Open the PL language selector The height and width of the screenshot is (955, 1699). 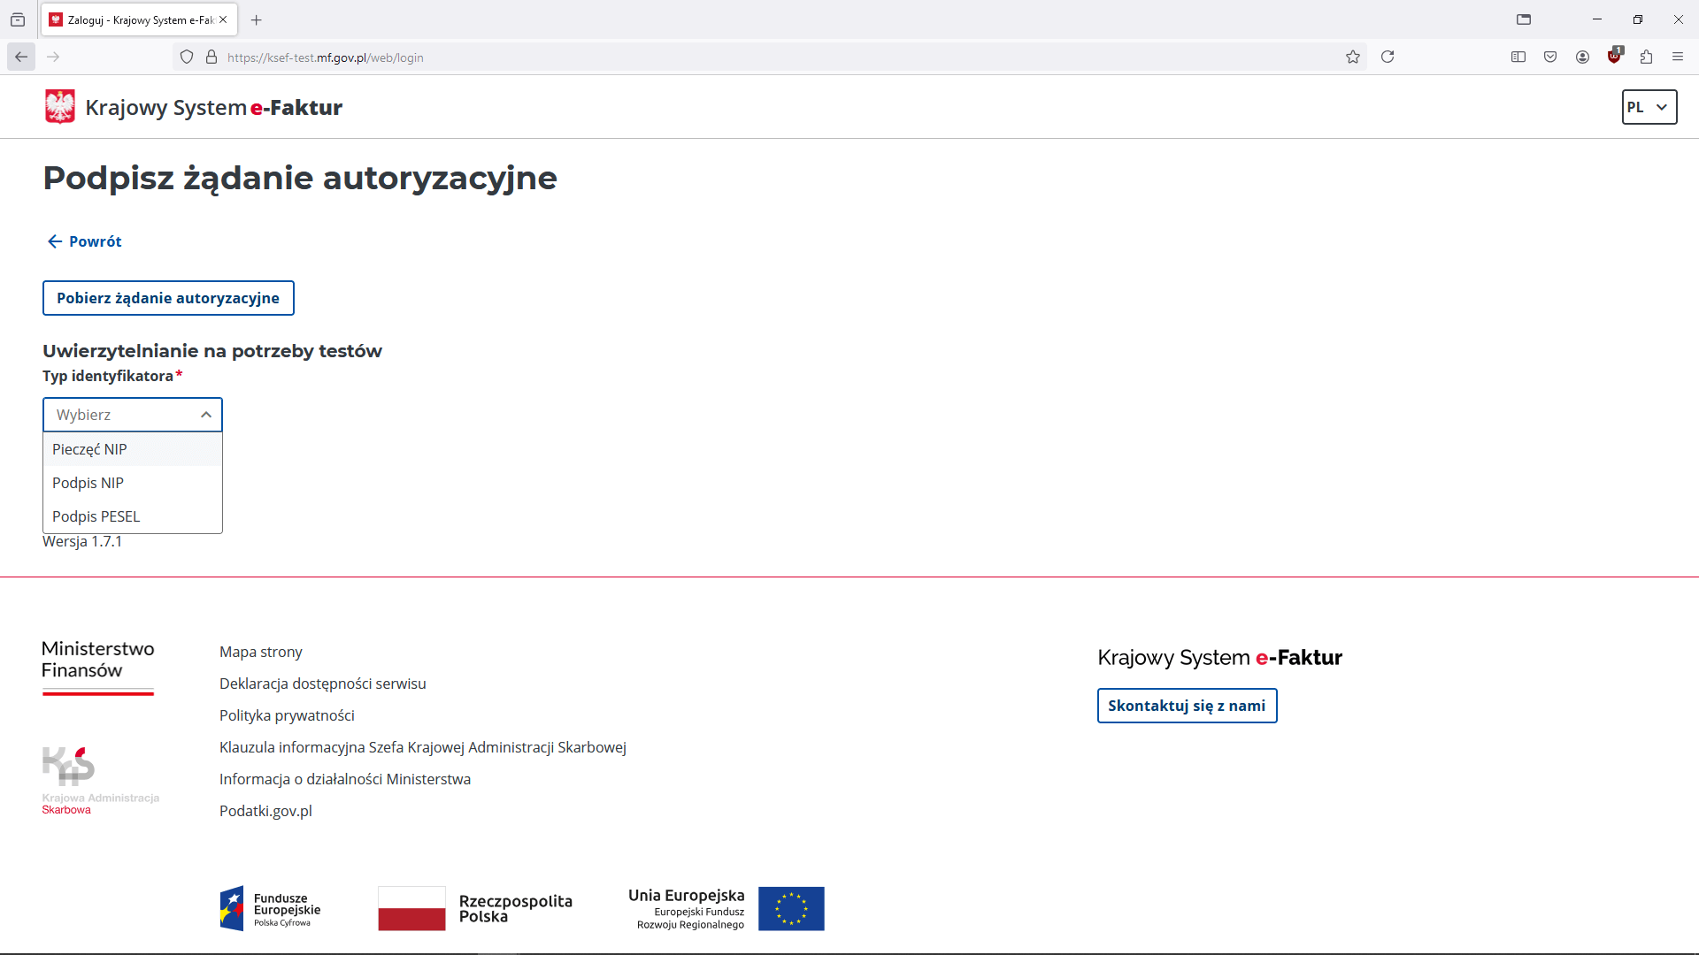point(1648,106)
